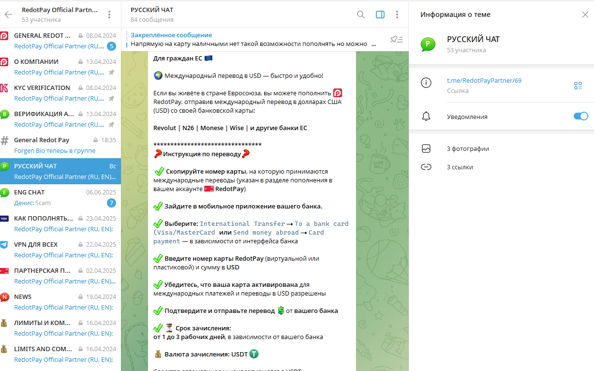Open the VPN ДЛЯ ВСЕХ topic
The width and height of the screenshot is (594, 371).
[x=60, y=250]
